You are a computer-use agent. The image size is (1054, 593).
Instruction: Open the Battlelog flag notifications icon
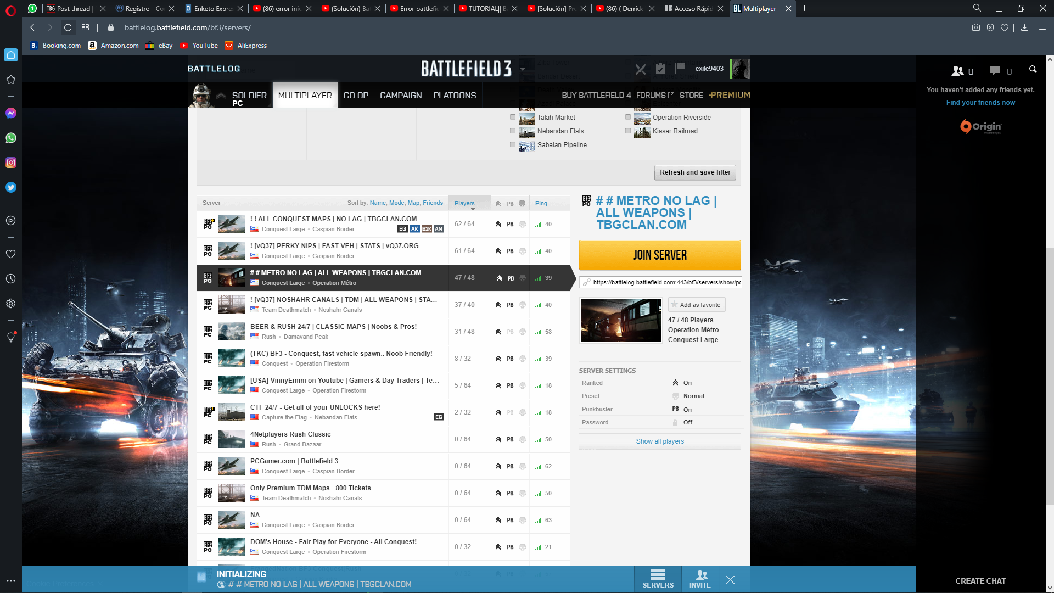click(680, 68)
